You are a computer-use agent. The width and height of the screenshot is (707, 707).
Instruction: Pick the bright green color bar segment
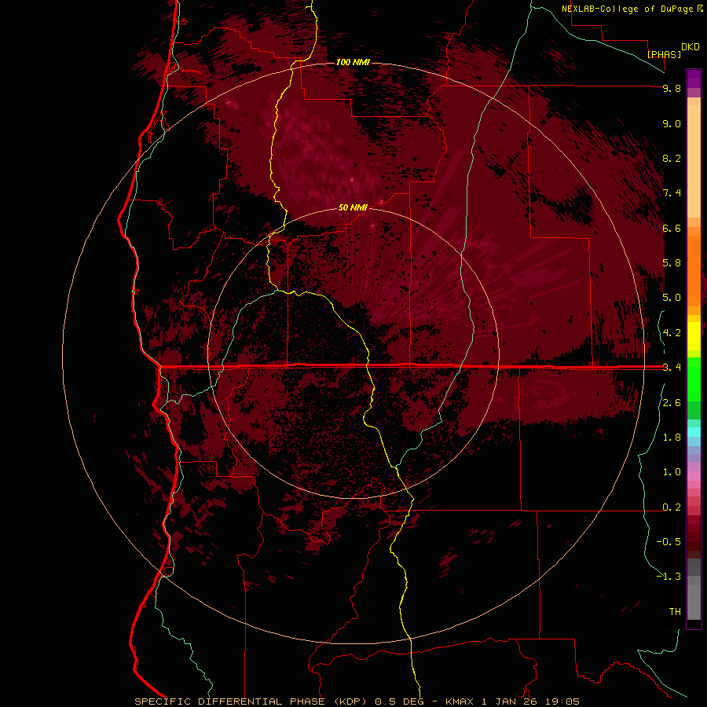[x=694, y=379]
